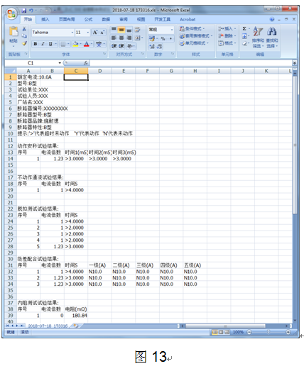The height and width of the screenshot is (371, 304).
Task: Click the Cut scissors icon
Action: 24,29
